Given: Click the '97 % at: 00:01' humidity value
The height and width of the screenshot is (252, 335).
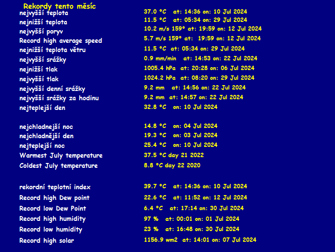Looking at the screenshot, I should click(x=192, y=219).
